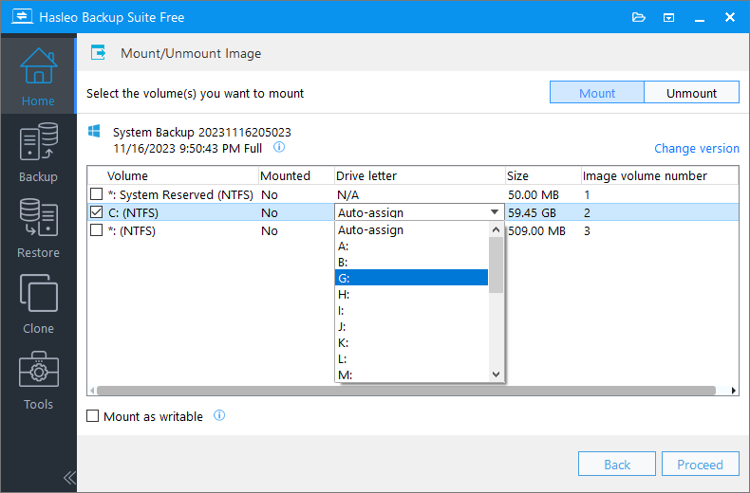750x493 pixels.
Task: Click the volume table horizontal scrollbar thumb
Action: [406, 391]
